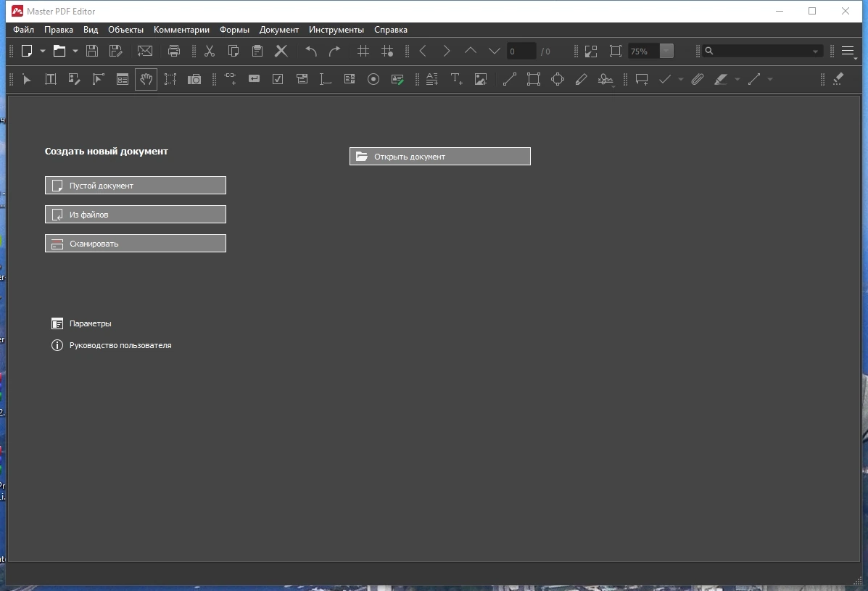Image resolution: width=868 pixels, height=591 pixels.
Task: Click the fit page icon
Action: (591, 51)
